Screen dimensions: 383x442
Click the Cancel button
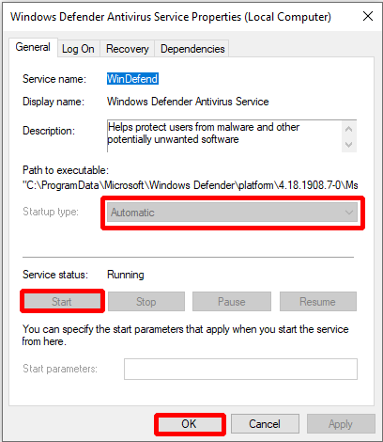click(265, 424)
